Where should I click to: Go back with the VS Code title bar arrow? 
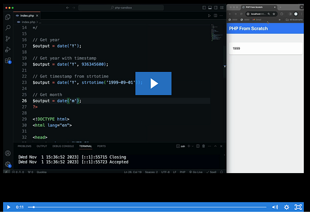tap(68, 8)
